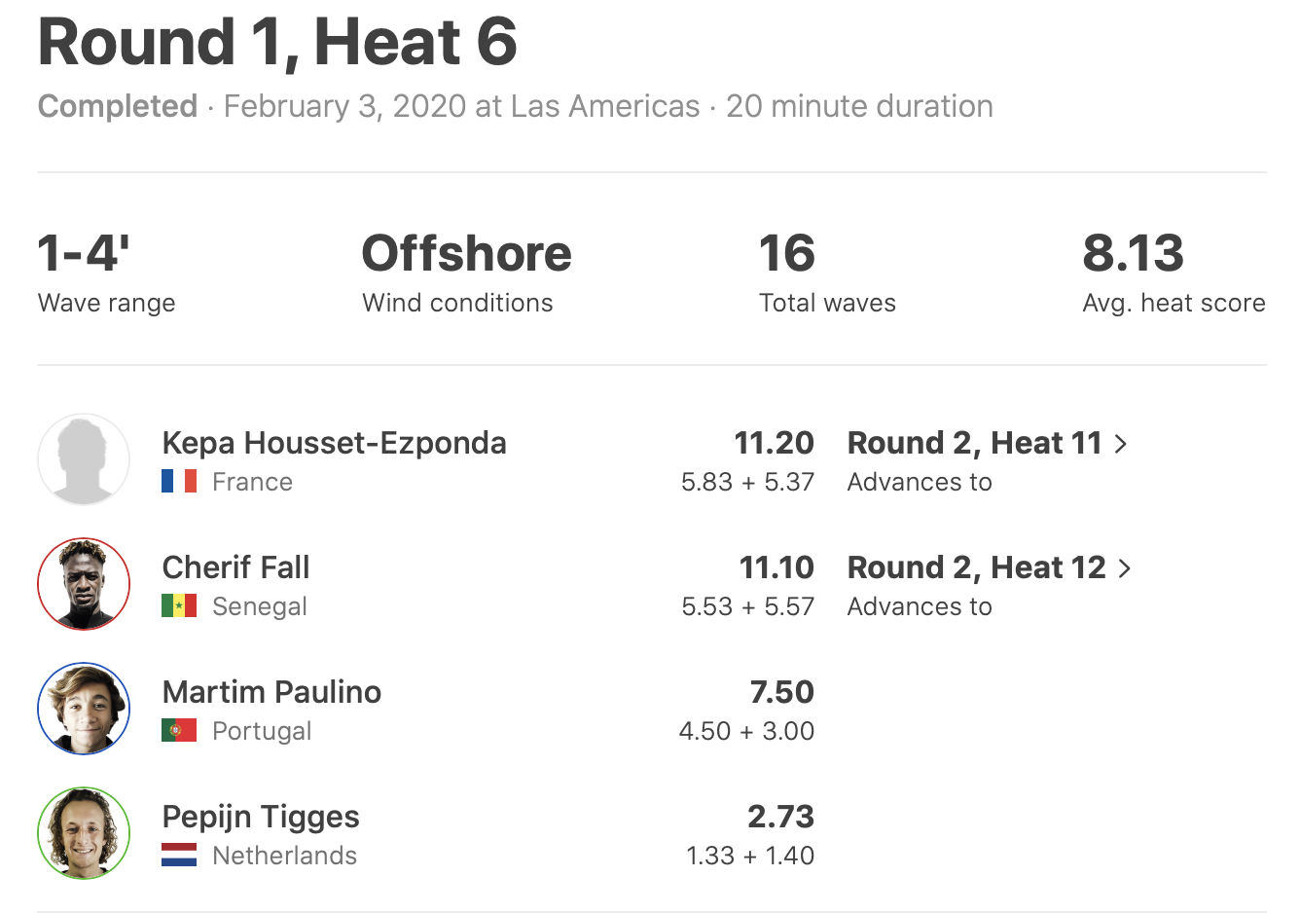Image resolution: width=1300 pixels, height=913 pixels.
Task: Click the Senegal flag icon
Action: point(179,606)
